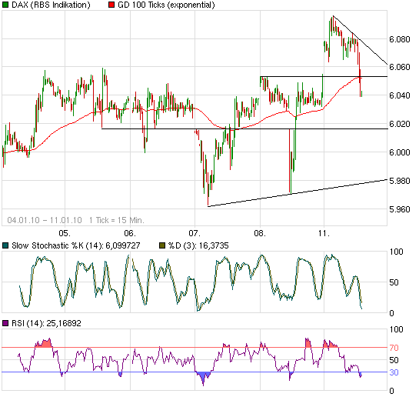Click the olive %D (3) legend square
Screen dimensions: 419x397
pos(162,245)
